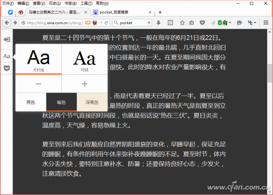This screenshot has width=273, height=195.
Task: Bookmark this page with the star
Action: (x=182, y=23)
